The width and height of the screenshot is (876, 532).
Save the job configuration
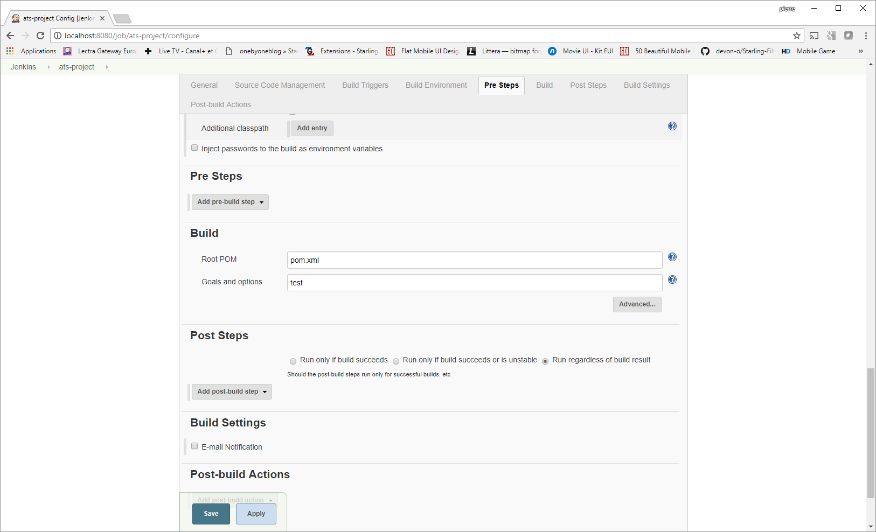point(211,514)
